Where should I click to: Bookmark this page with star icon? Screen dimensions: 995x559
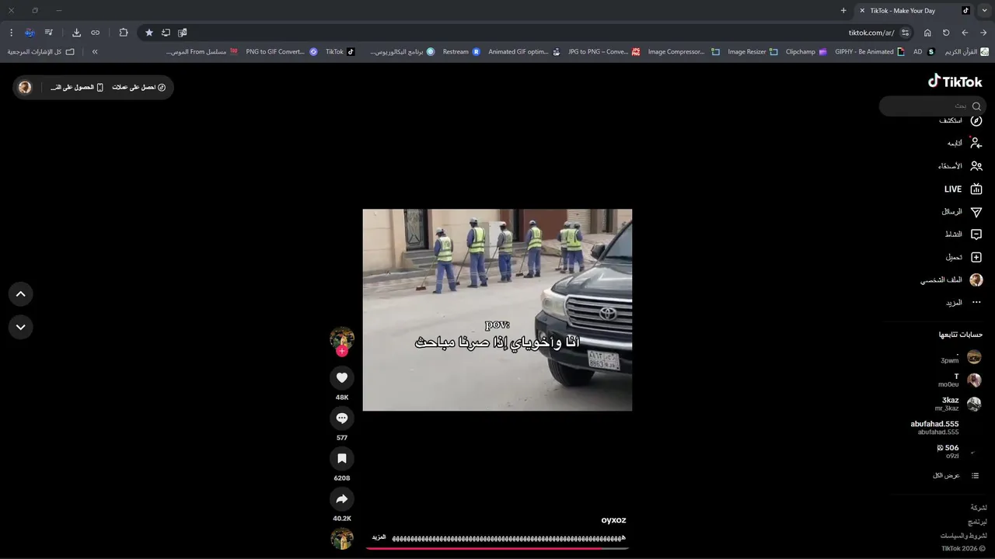click(149, 33)
